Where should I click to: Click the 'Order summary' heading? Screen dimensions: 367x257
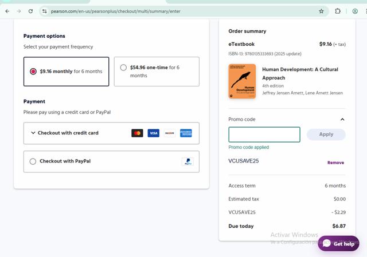click(x=247, y=31)
